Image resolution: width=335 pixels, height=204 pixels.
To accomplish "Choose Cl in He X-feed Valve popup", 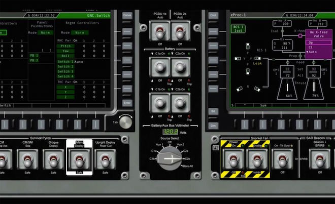I will tap(319, 47).
